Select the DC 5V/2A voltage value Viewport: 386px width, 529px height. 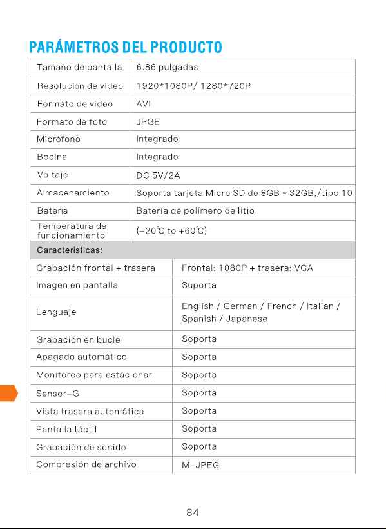158,175
